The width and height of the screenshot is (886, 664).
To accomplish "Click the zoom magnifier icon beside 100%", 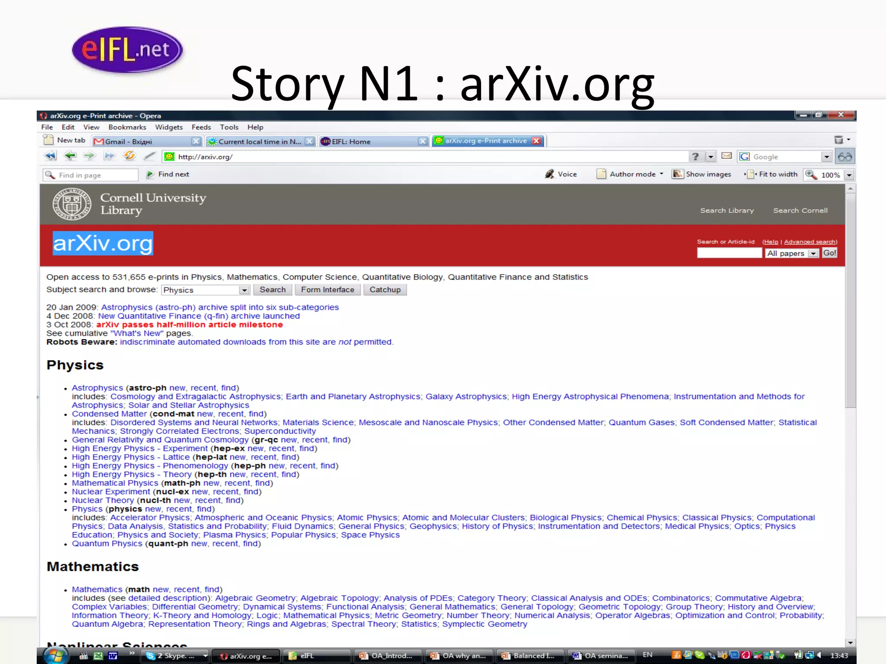I will pos(811,175).
